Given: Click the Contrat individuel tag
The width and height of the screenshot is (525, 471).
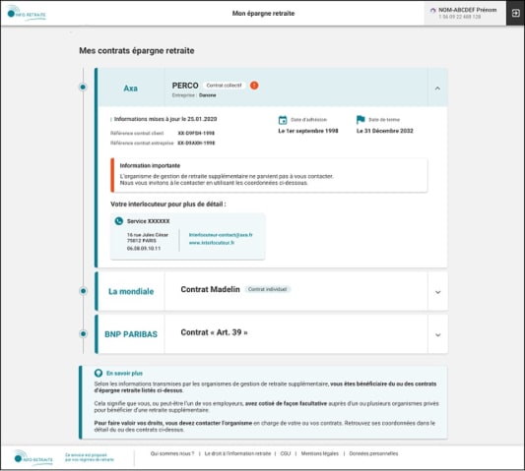Looking at the screenshot, I should pos(268,289).
